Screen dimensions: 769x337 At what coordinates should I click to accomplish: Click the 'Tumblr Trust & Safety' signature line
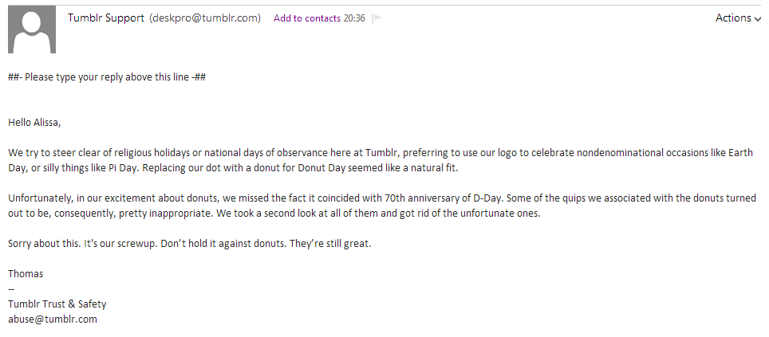57,304
